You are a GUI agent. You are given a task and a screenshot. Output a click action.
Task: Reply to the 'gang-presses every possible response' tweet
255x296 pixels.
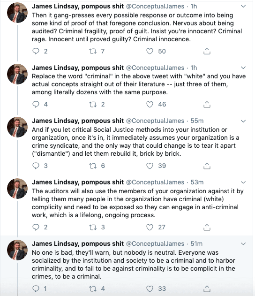point(36,51)
